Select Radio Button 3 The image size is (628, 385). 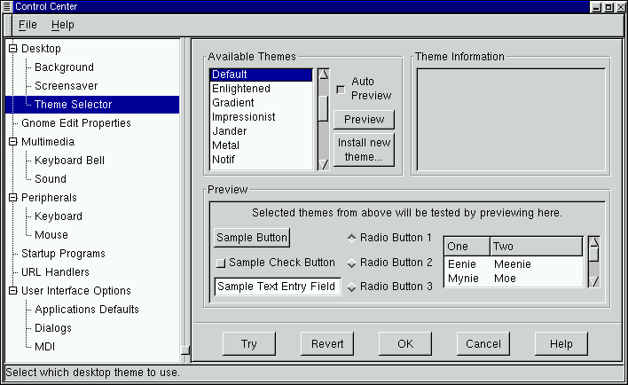pos(351,287)
